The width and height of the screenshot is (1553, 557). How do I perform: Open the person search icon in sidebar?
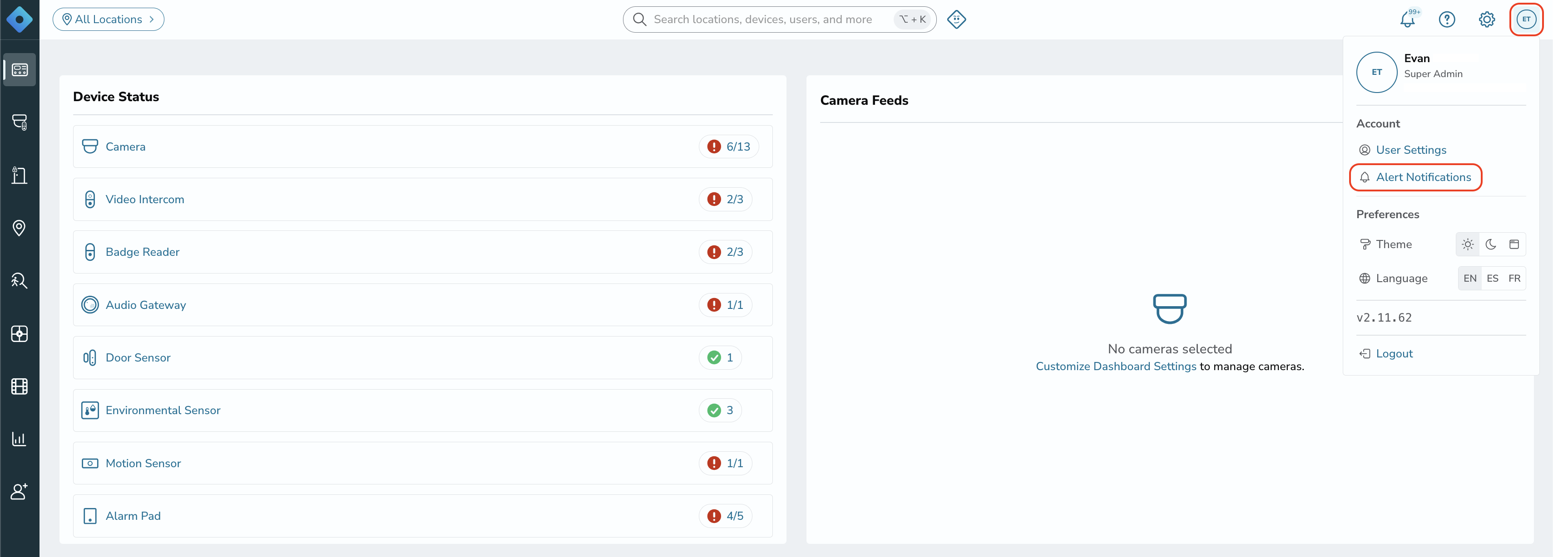(19, 281)
